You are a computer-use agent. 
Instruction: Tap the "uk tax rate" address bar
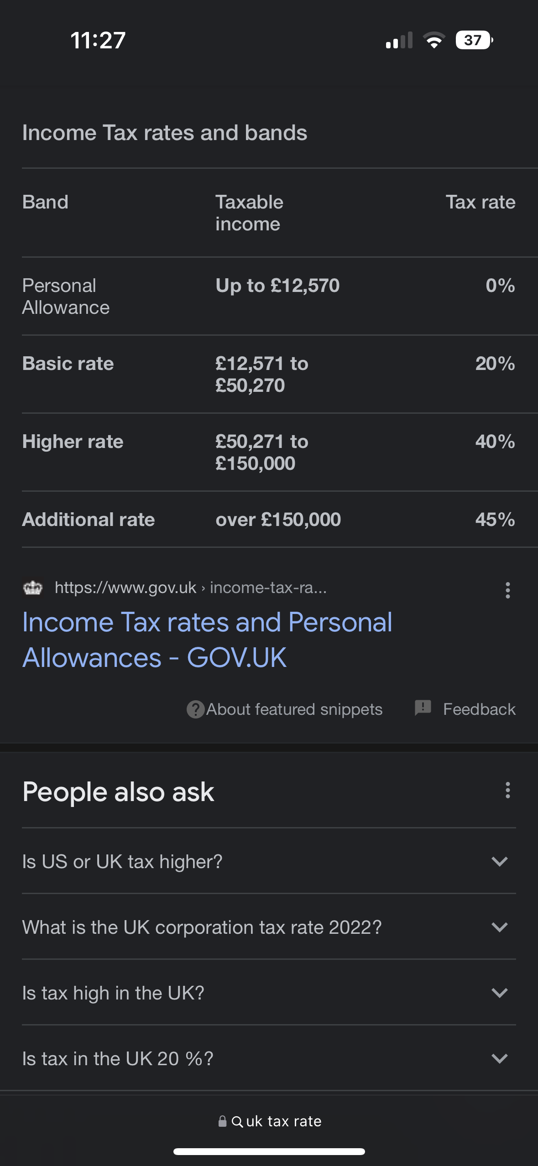point(269,1121)
